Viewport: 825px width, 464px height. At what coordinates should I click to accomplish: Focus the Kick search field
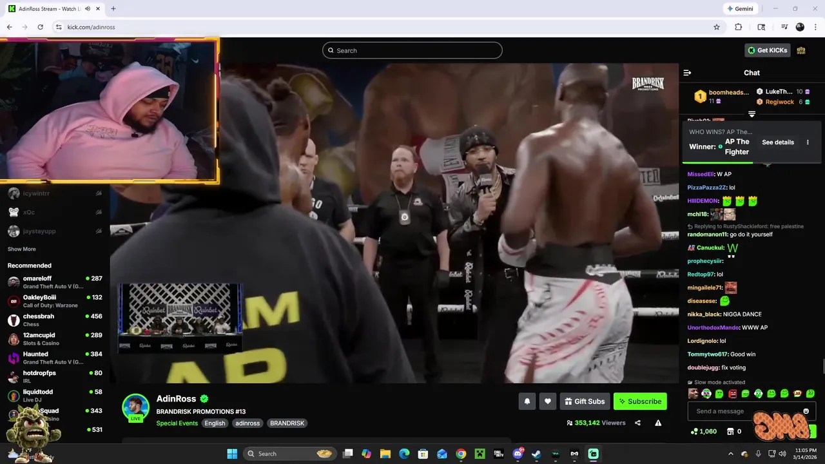[x=412, y=50]
